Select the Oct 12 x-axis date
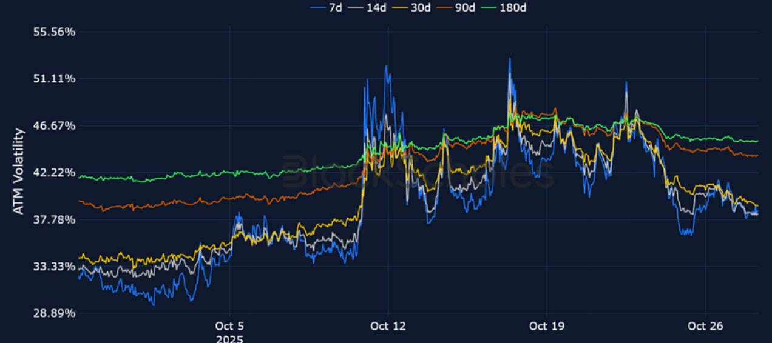The width and height of the screenshot is (772, 343). click(388, 326)
